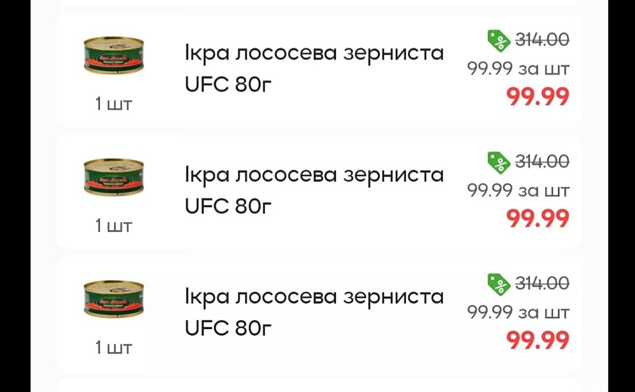The image size is (635, 392).
Task: Click the '1 шт' quantity under the third item
Action: (113, 347)
